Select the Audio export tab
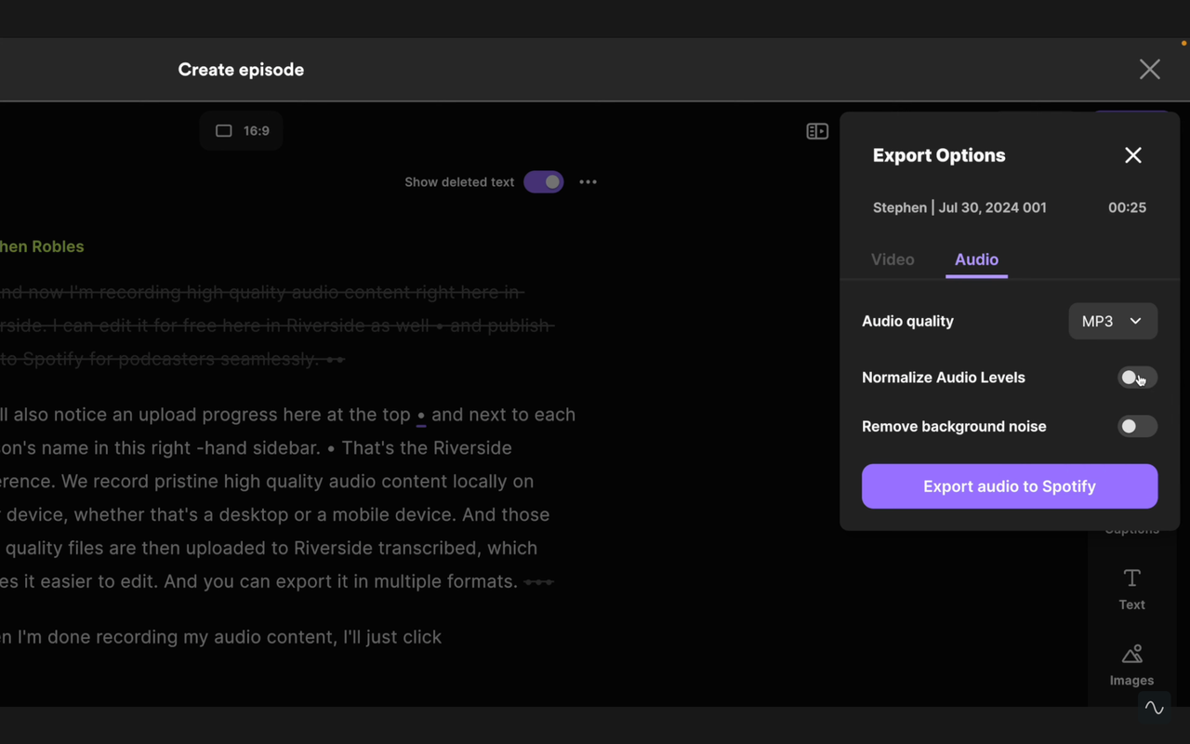The width and height of the screenshot is (1190, 744). tap(976, 259)
